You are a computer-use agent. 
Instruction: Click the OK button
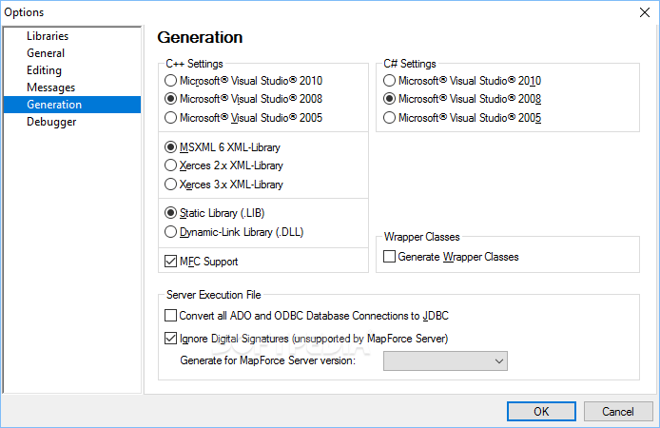pyautogui.click(x=541, y=411)
